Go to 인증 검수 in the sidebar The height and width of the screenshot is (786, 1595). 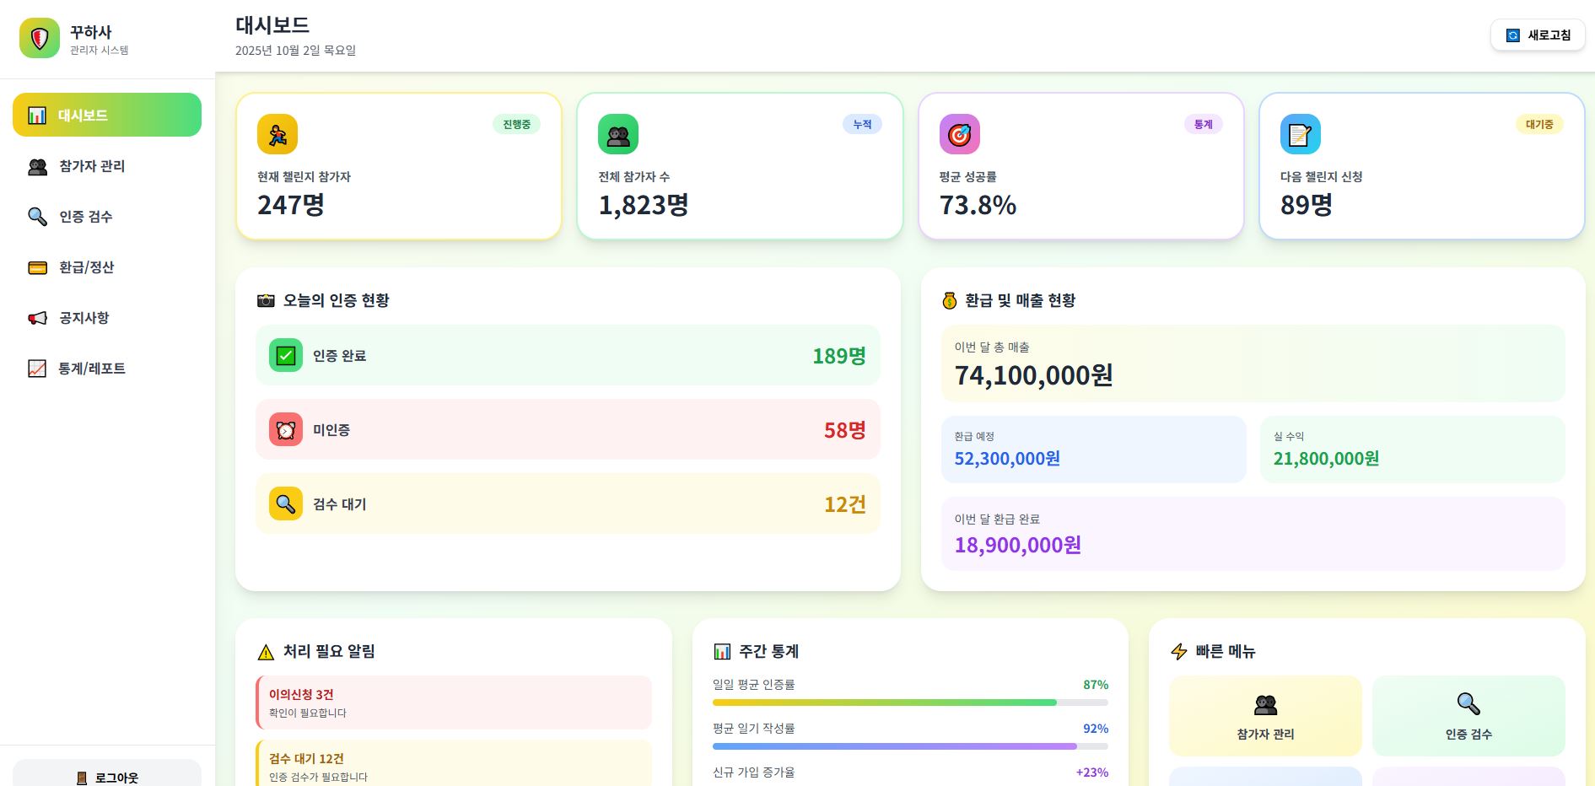tap(107, 217)
